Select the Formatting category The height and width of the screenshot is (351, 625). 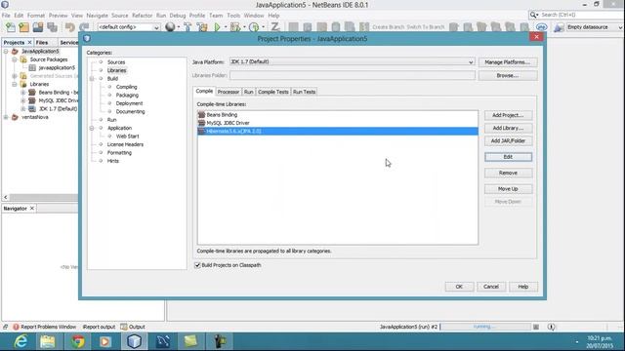pyautogui.click(x=119, y=153)
